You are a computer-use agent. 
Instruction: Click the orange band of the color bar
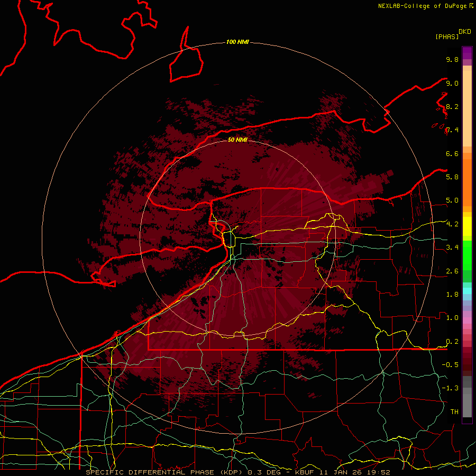tap(467, 183)
